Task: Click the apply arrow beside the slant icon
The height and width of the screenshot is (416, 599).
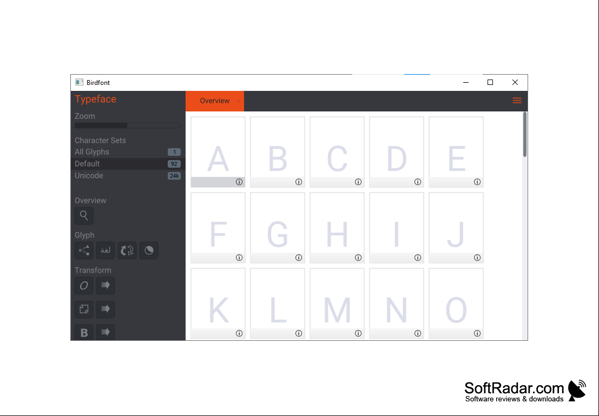Action: tap(106, 285)
